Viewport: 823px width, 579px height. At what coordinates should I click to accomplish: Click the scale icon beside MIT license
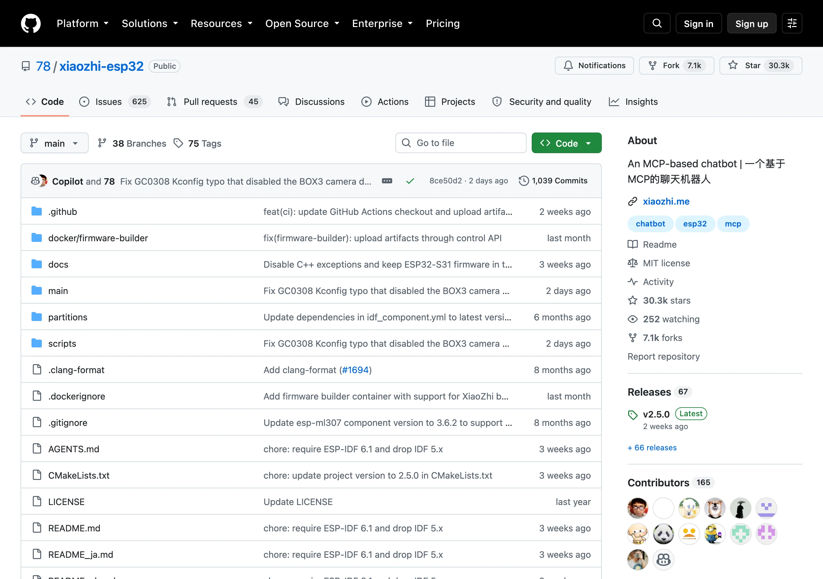(x=633, y=263)
